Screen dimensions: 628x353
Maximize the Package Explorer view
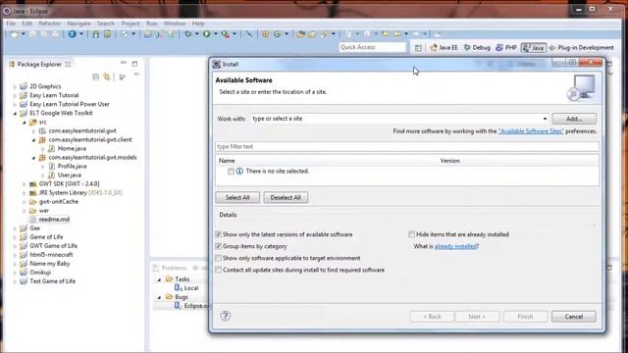pos(135,64)
